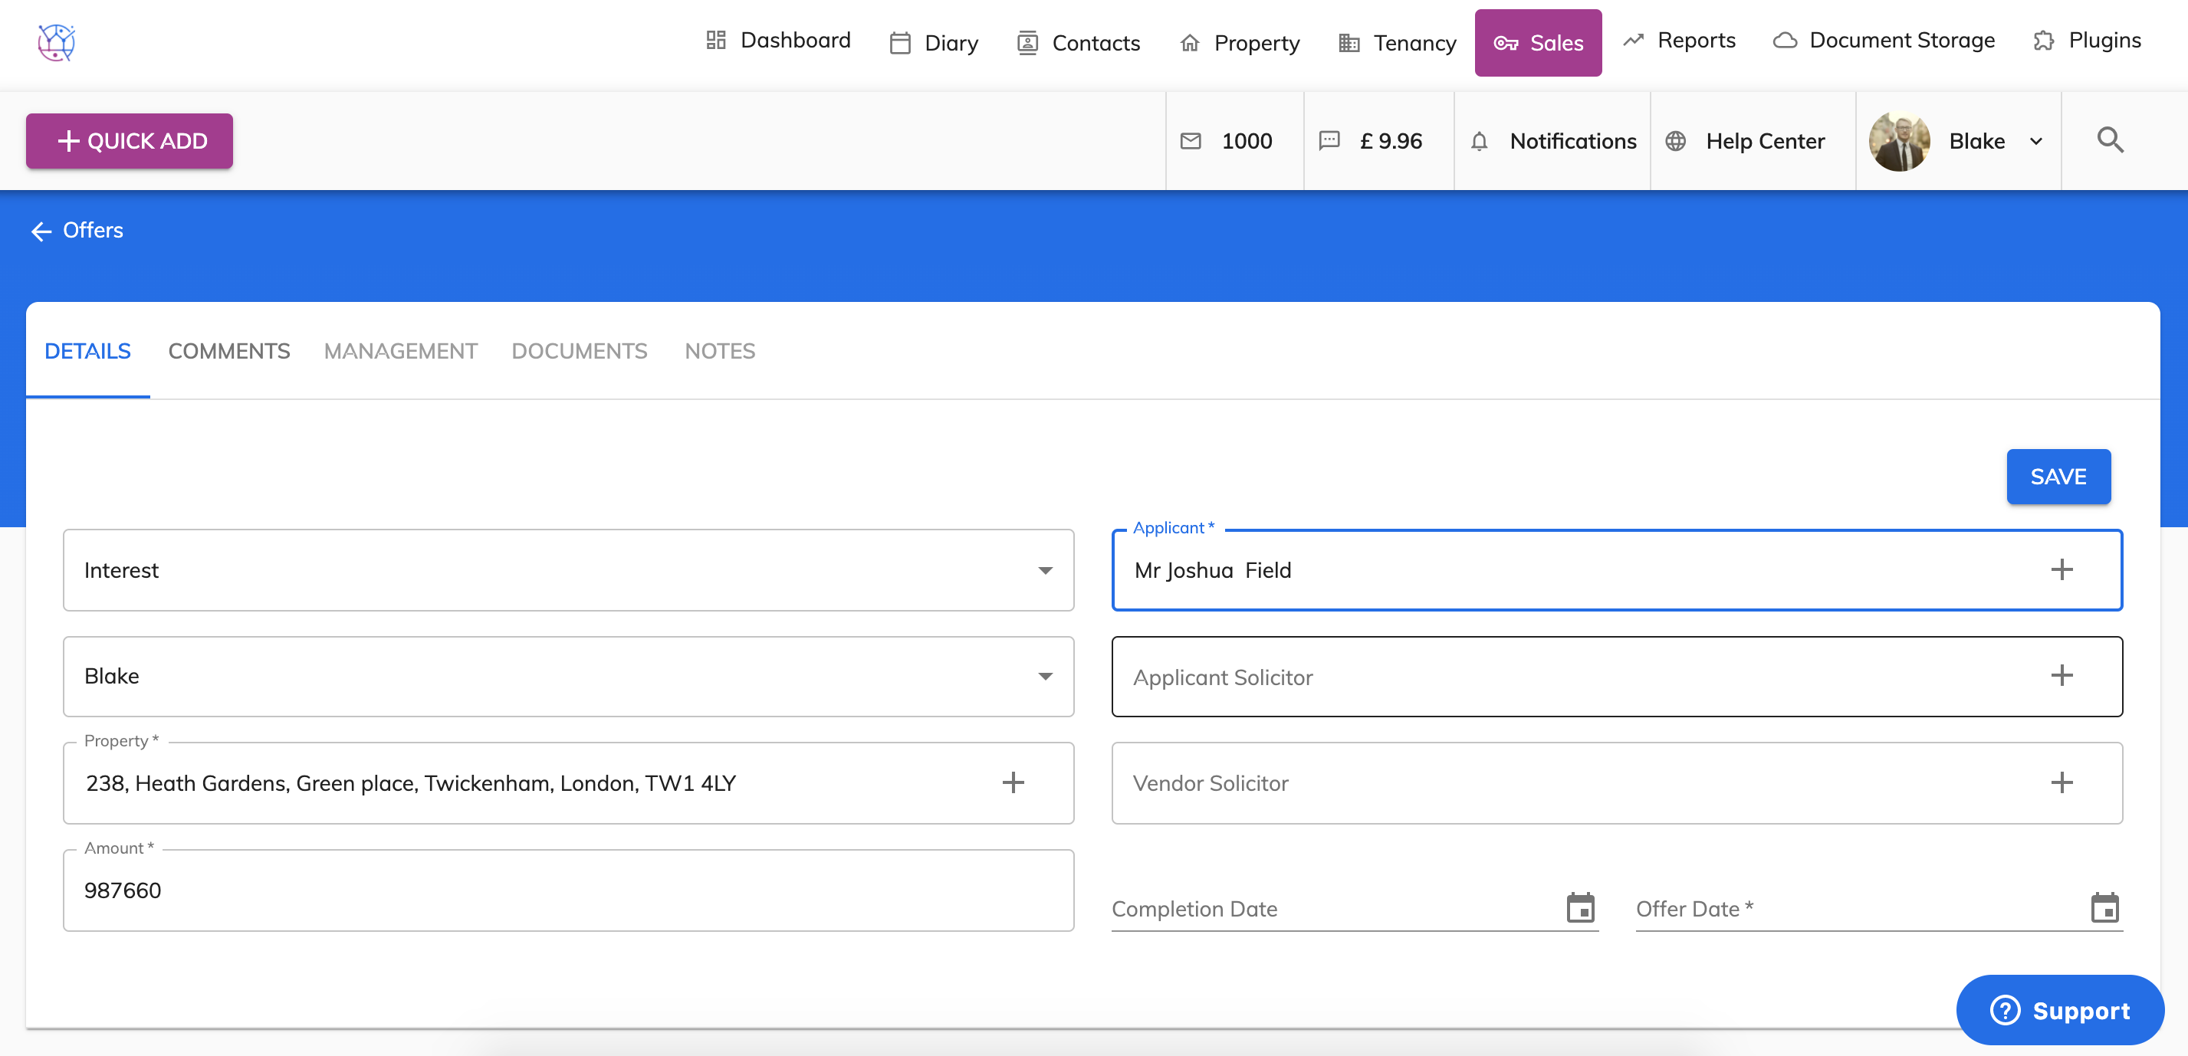The height and width of the screenshot is (1056, 2188).
Task: Add Vendor Solicitor with plus icon
Action: [2062, 782]
